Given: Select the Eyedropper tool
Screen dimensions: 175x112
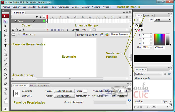Looking at the screenshot, I should coord(5,79).
